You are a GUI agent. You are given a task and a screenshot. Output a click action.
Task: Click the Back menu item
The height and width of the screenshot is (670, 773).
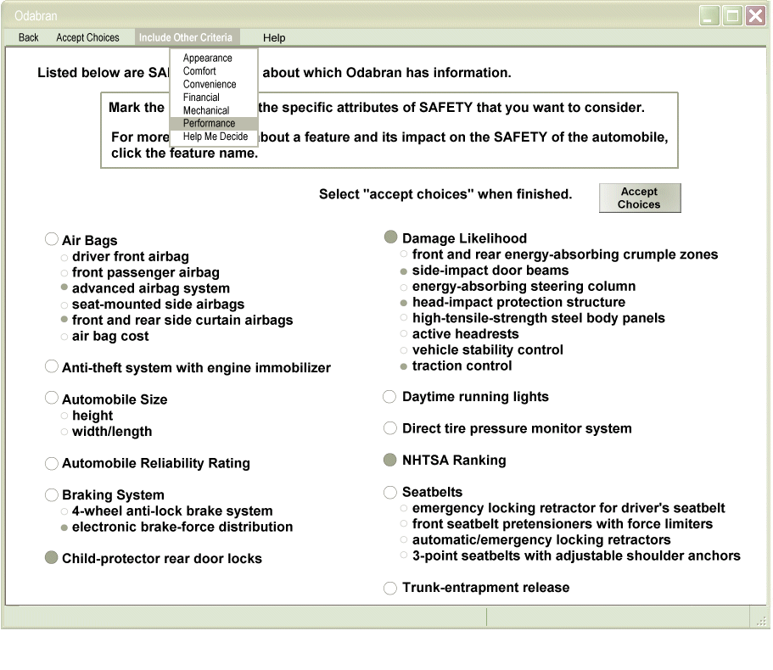(28, 37)
